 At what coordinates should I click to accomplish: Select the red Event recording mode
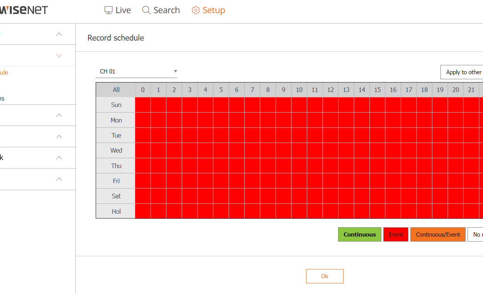pos(396,235)
